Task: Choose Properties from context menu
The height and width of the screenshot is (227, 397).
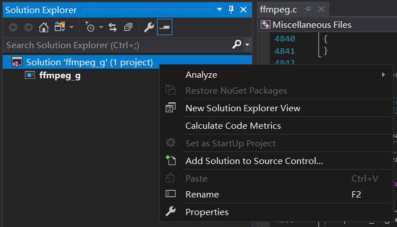Action: 276,212
